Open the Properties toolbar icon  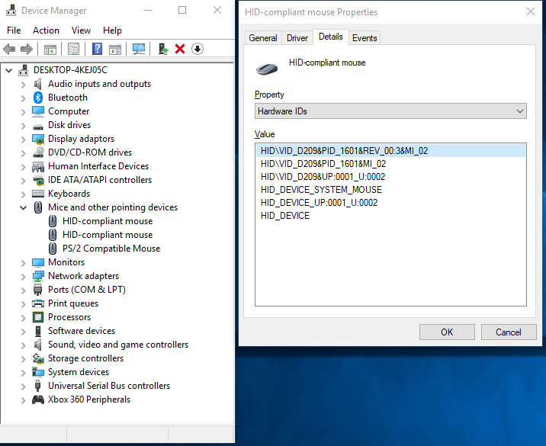[x=73, y=49]
